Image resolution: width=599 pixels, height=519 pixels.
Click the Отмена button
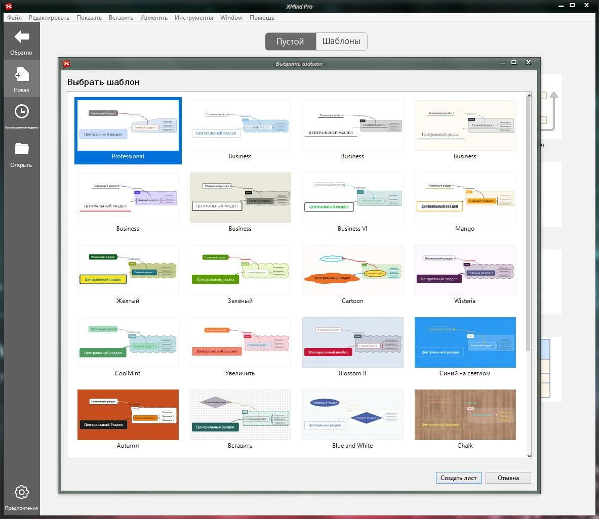click(x=508, y=478)
